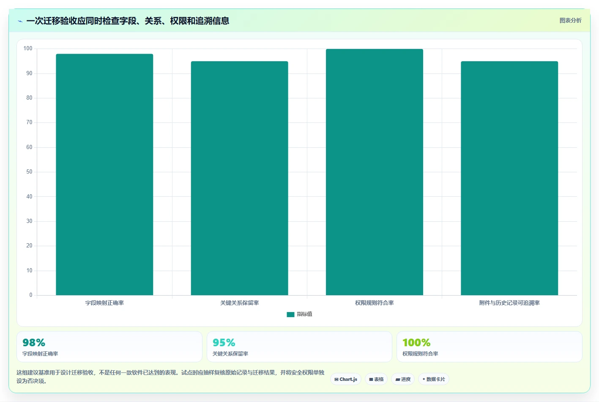Click the 100% stat card value
This screenshot has height=402, width=599.
coord(416,342)
